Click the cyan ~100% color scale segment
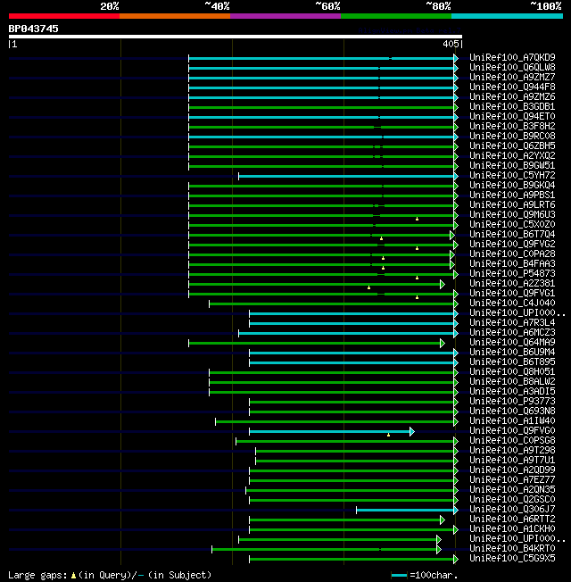Screen dimensions: 571x582 tap(507, 16)
